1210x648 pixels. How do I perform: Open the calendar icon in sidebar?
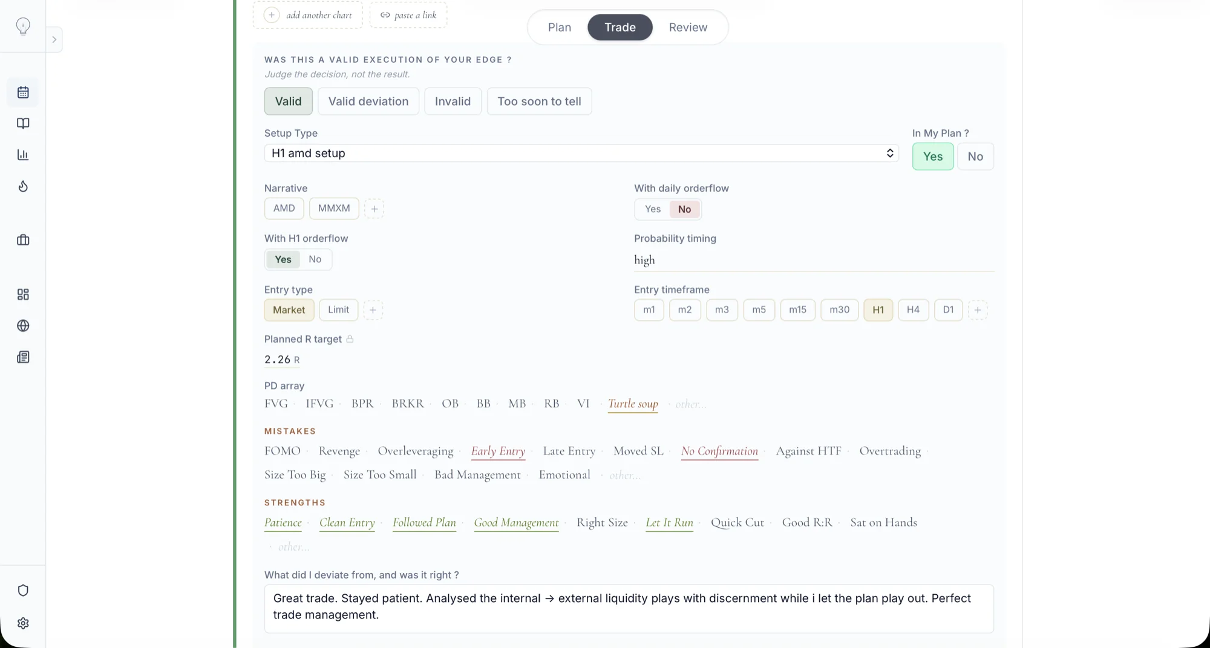coord(23,92)
